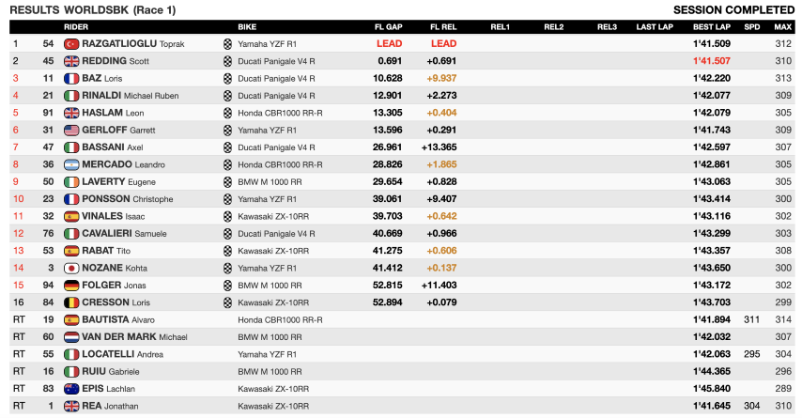Click the LAST LAP column header
Viewport: 802px width, 418px height.
click(x=655, y=27)
